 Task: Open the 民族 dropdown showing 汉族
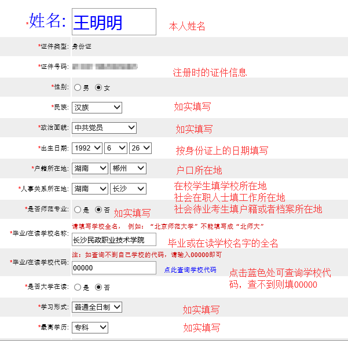point(97,107)
